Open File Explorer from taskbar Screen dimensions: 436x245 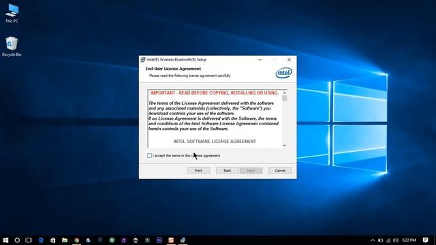(x=65, y=240)
